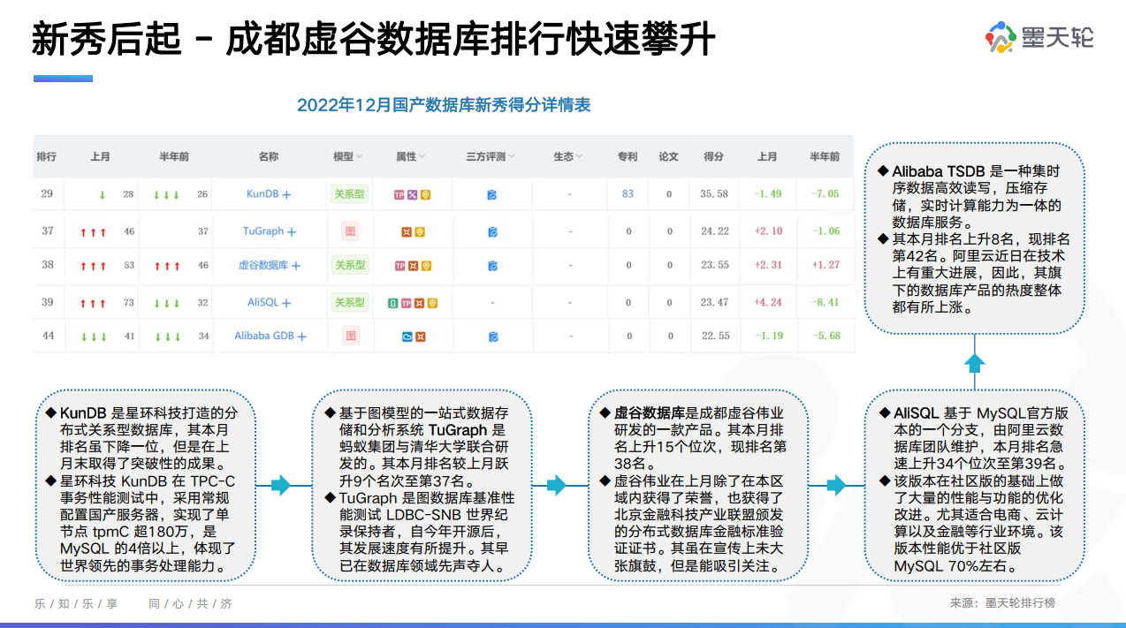The image size is (1126, 628).
Task: Click the 关系型 tag in KunDB row
Action: point(349,193)
